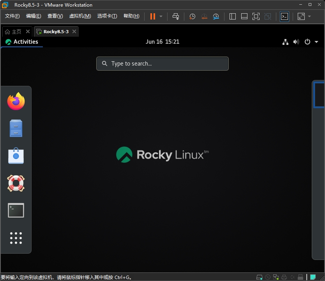Open the snapshot manager

[216, 16]
